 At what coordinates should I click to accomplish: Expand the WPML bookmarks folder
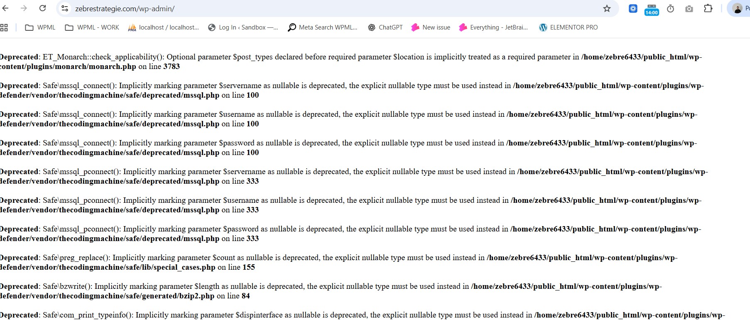coord(40,27)
